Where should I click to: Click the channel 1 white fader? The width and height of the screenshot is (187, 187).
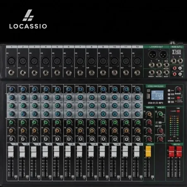click(11, 152)
